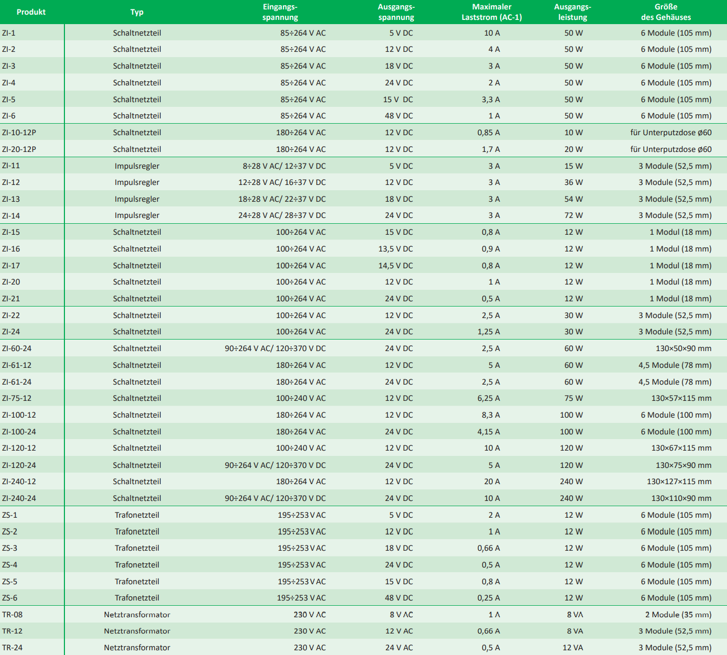Click product cell TR-08

[x=12, y=615]
